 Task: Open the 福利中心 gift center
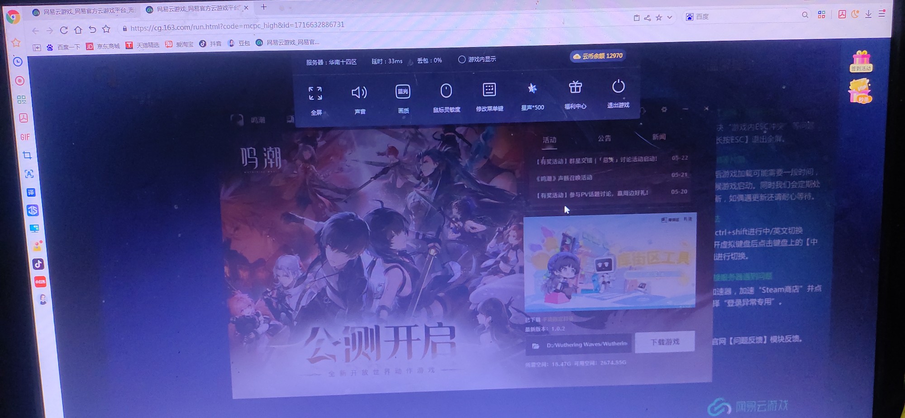tap(575, 87)
